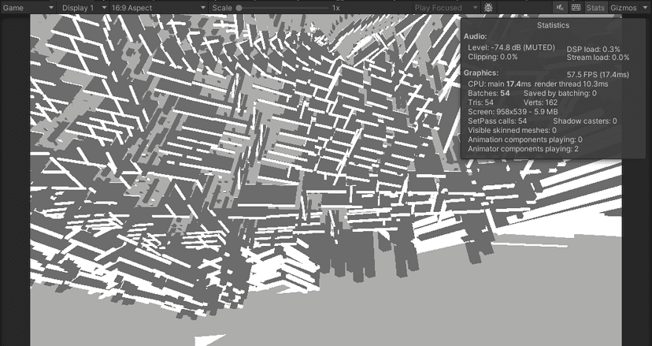Click the 'Saved by batching: 0' stat
652x346 pixels.
(560, 93)
